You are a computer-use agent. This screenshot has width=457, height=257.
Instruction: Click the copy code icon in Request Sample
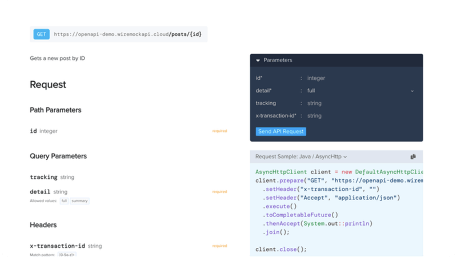413,156
